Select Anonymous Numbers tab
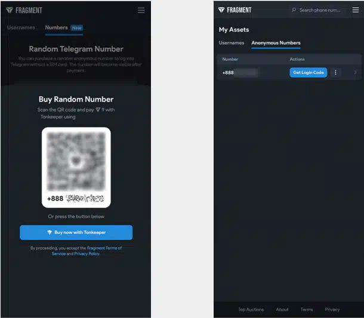 tap(276, 43)
